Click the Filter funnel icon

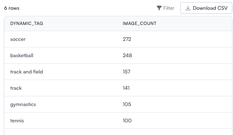pyautogui.click(x=159, y=8)
